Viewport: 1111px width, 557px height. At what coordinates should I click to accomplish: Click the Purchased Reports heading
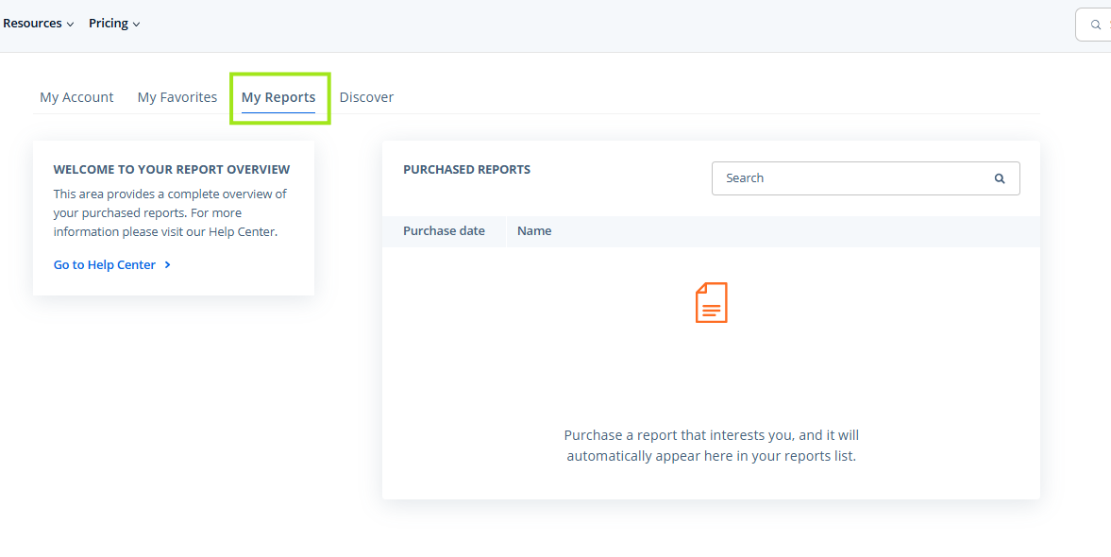pos(467,169)
